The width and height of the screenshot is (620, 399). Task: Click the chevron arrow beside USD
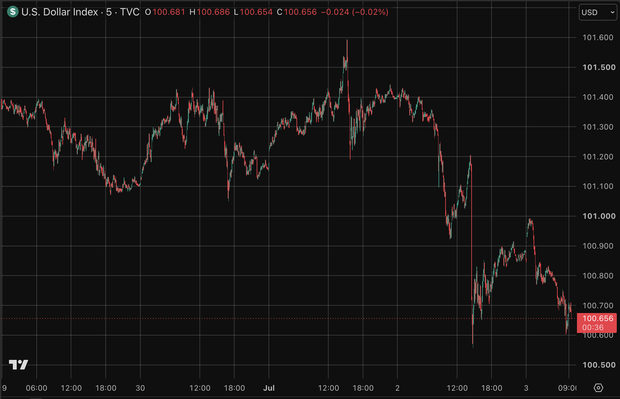[x=612, y=12]
